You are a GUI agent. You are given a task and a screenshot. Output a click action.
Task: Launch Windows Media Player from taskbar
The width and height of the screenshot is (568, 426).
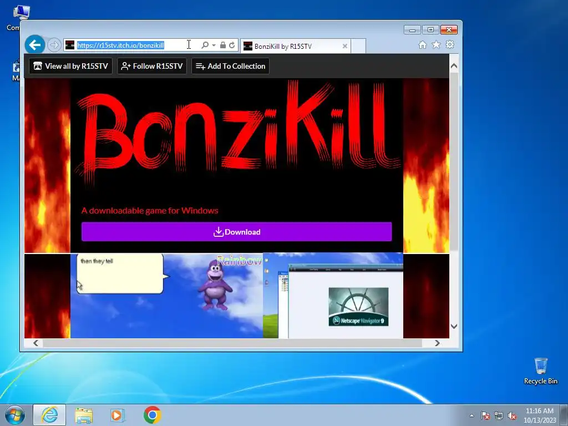118,415
